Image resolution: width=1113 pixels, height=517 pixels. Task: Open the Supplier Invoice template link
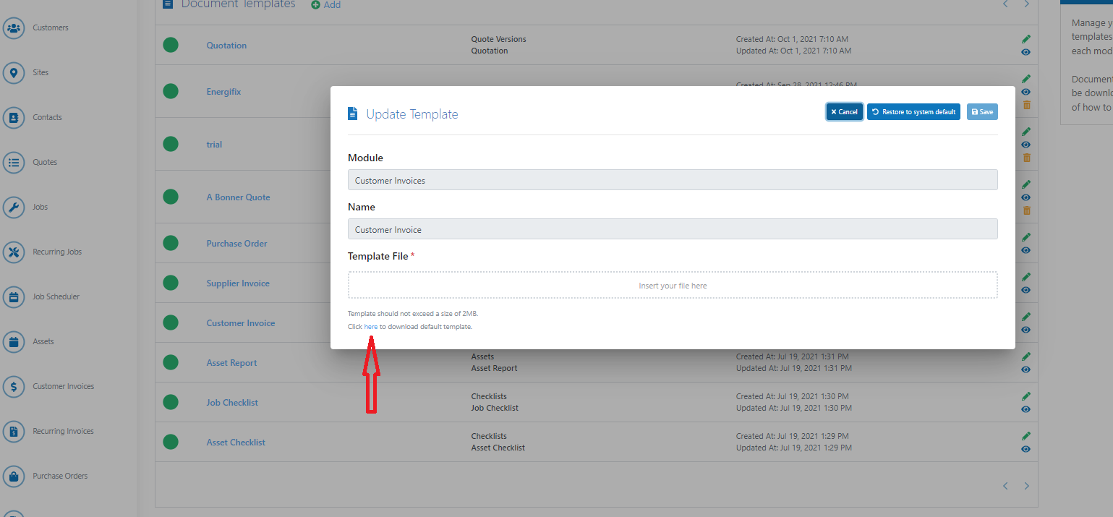click(x=238, y=283)
